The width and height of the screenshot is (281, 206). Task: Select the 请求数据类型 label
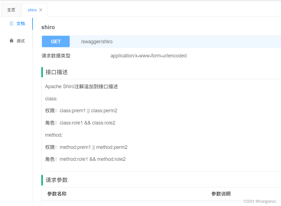coord(56,56)
